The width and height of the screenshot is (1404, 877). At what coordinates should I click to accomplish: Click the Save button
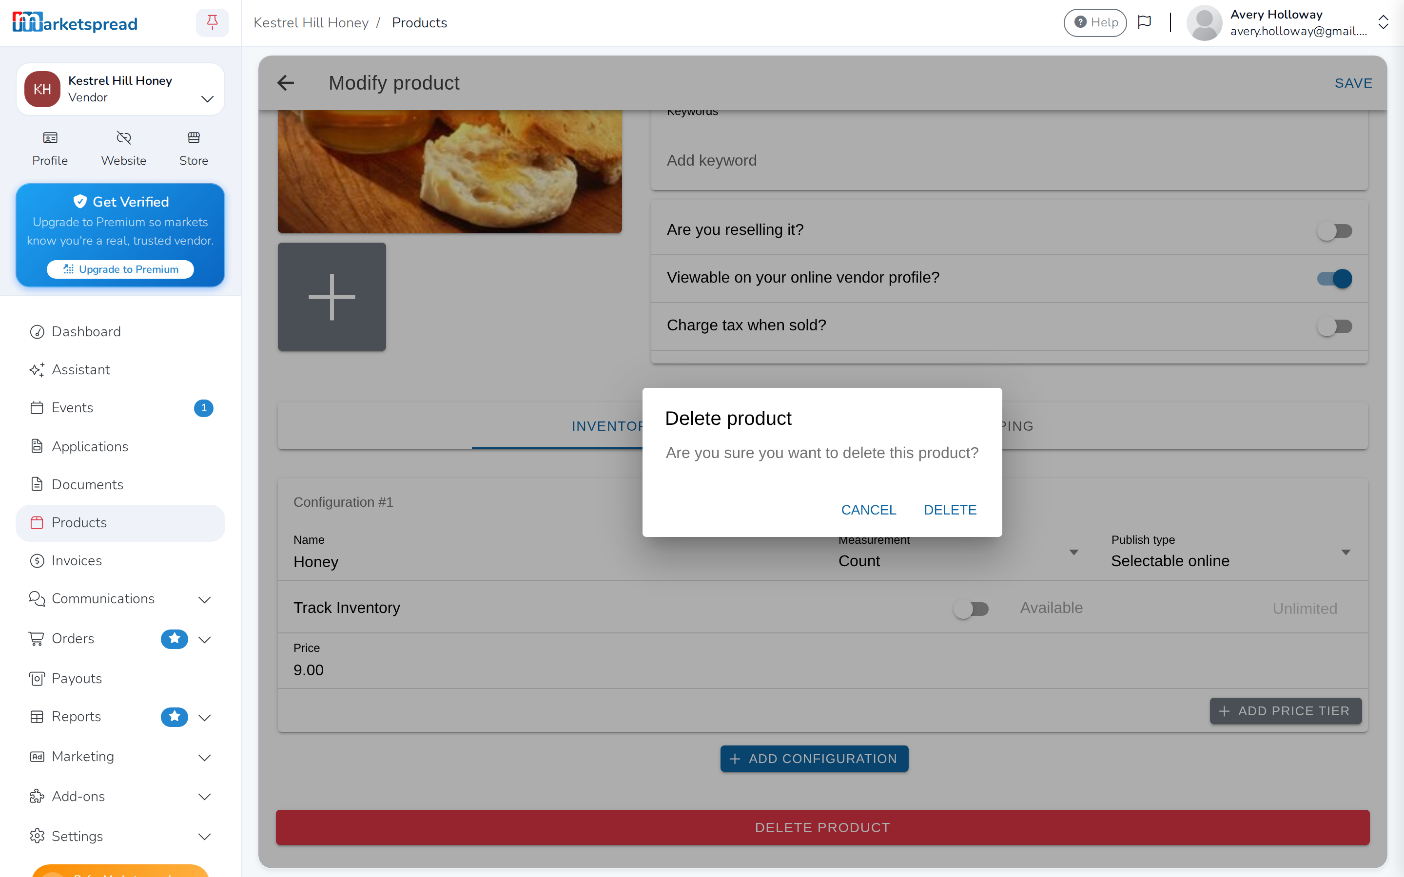pos(1353,83)
